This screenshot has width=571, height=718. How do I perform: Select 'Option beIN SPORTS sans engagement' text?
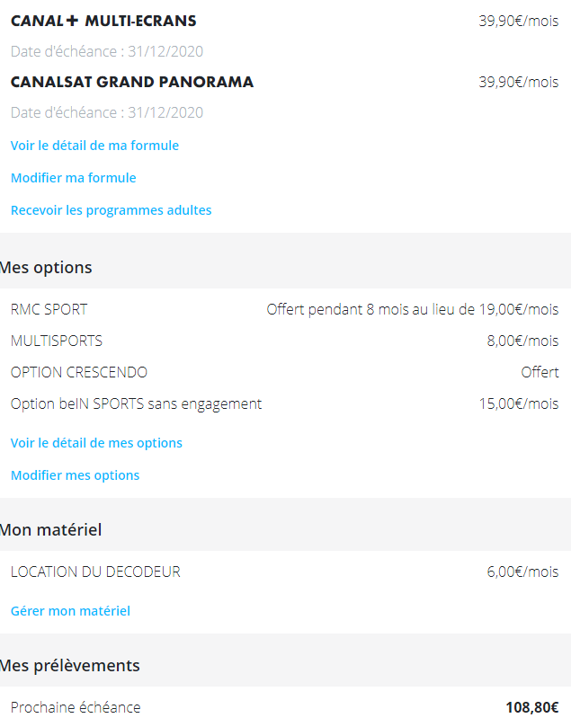pos(137,403)
